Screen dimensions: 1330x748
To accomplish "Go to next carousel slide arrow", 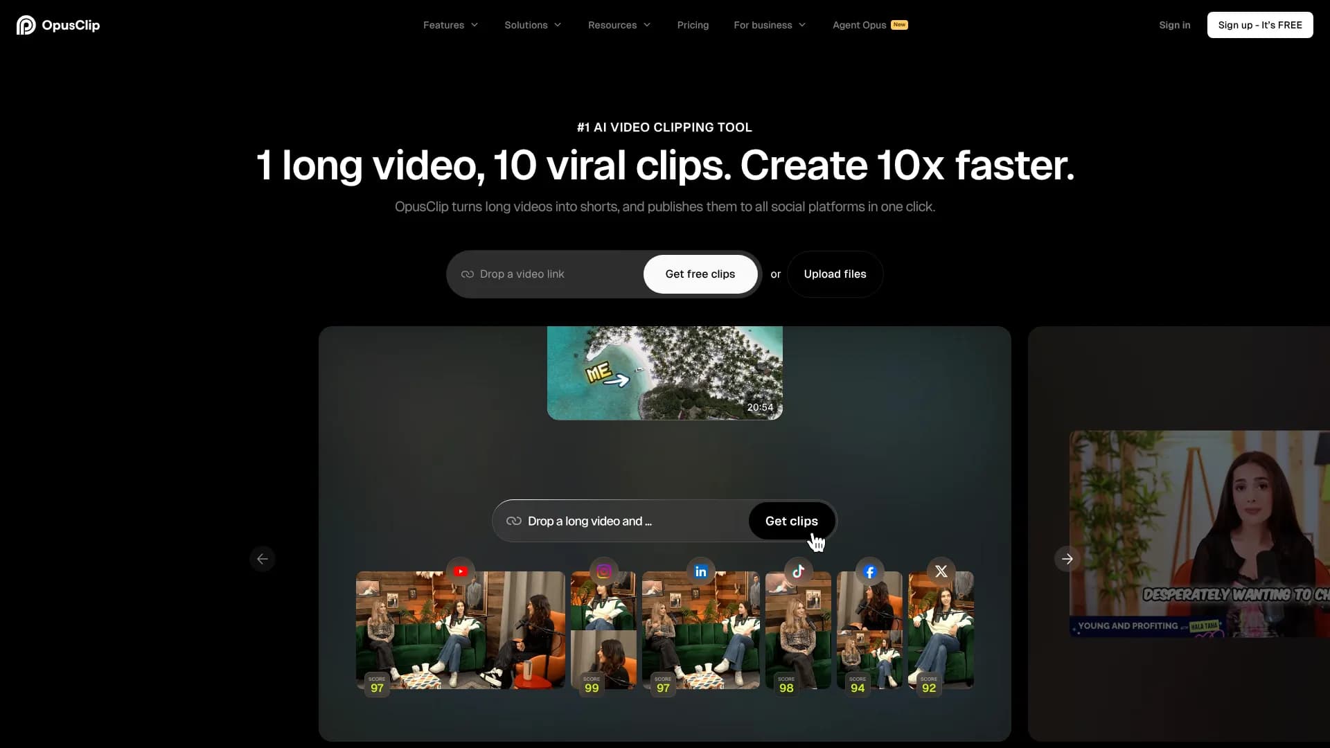I will [x=1067, y=559].
